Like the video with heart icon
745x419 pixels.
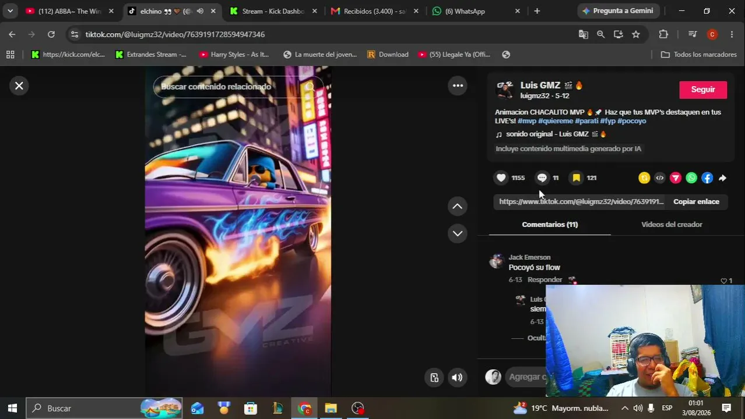(x=501, y=178)
